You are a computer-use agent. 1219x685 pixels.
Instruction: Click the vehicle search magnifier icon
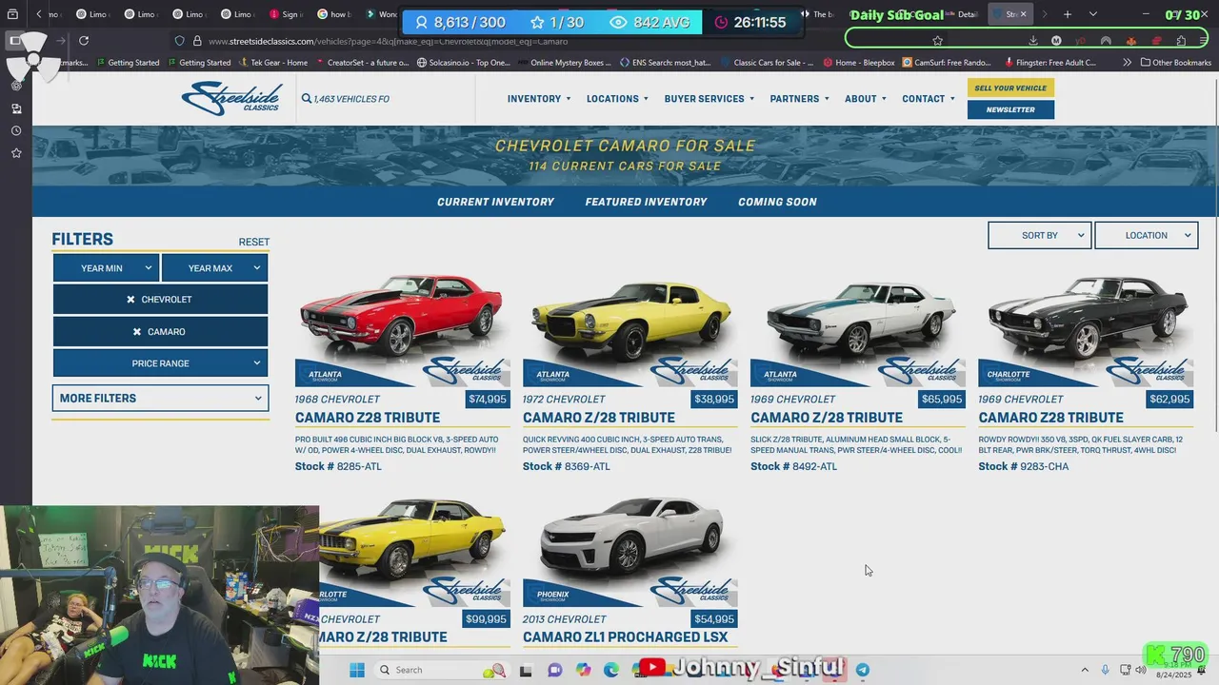click(x=307, y=99)
